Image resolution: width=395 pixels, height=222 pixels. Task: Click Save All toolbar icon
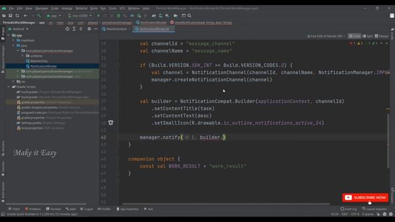click(x=10, y=15)
